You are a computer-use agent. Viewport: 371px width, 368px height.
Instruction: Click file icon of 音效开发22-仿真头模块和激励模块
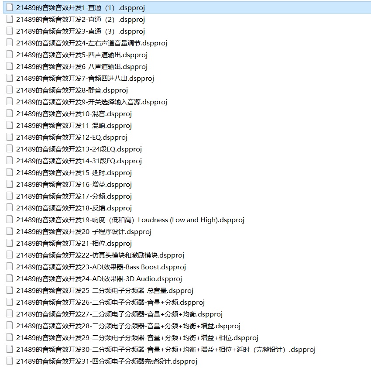coord(10,255)
